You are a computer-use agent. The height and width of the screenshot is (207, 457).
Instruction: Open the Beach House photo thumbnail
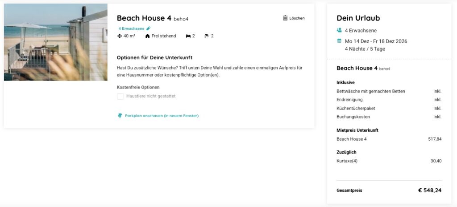pos(56,42)
